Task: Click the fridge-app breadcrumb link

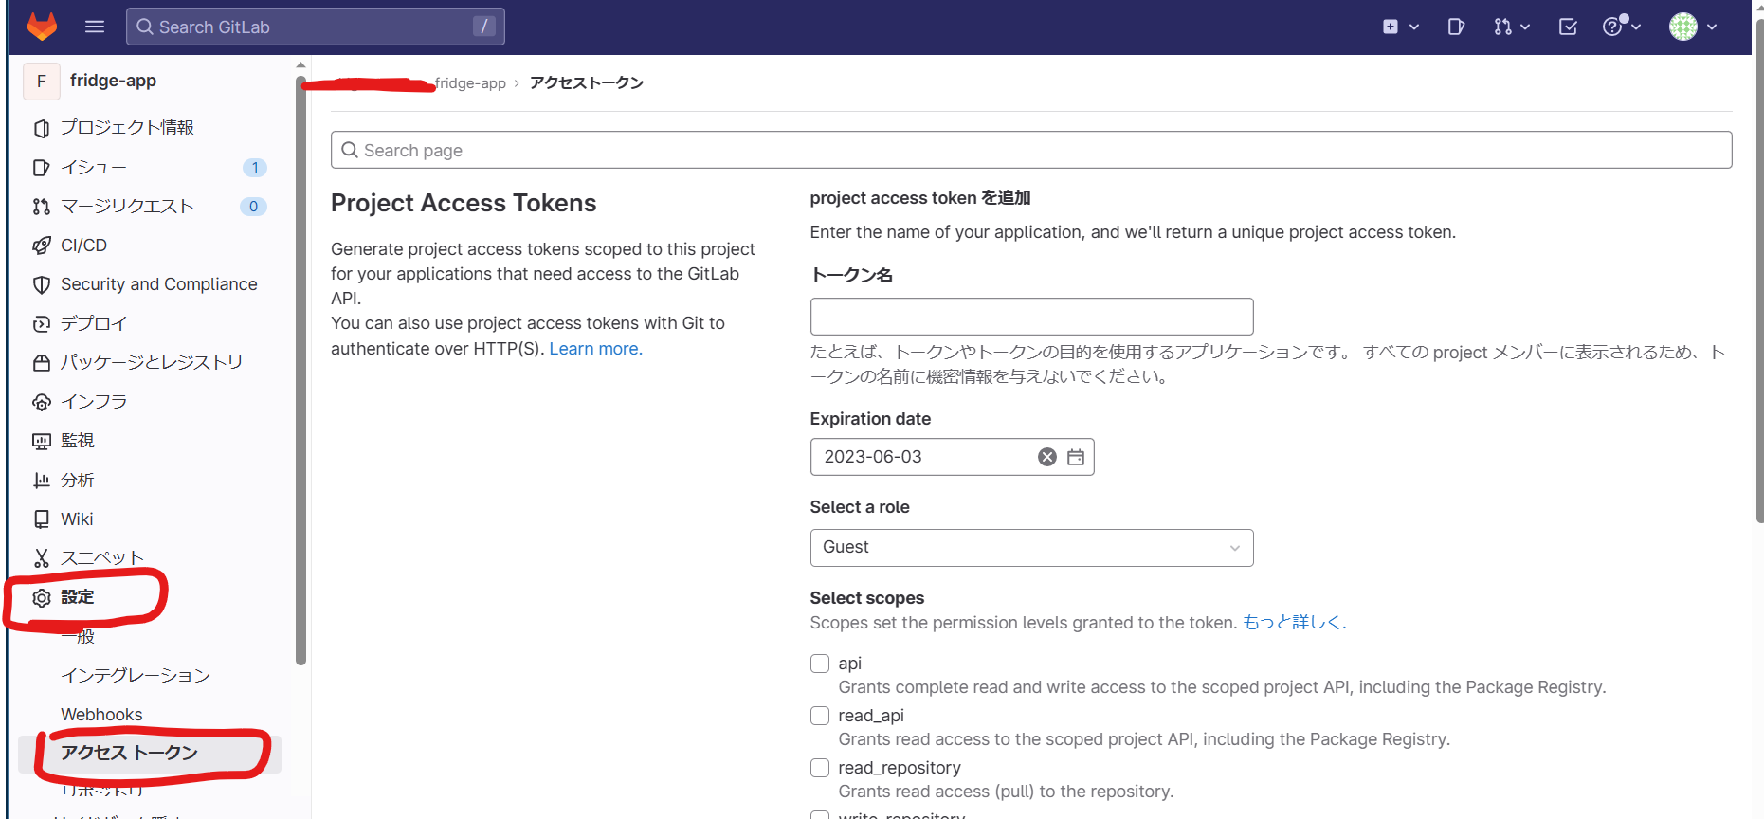Action: pyautogui.click(x=471, y=83)
